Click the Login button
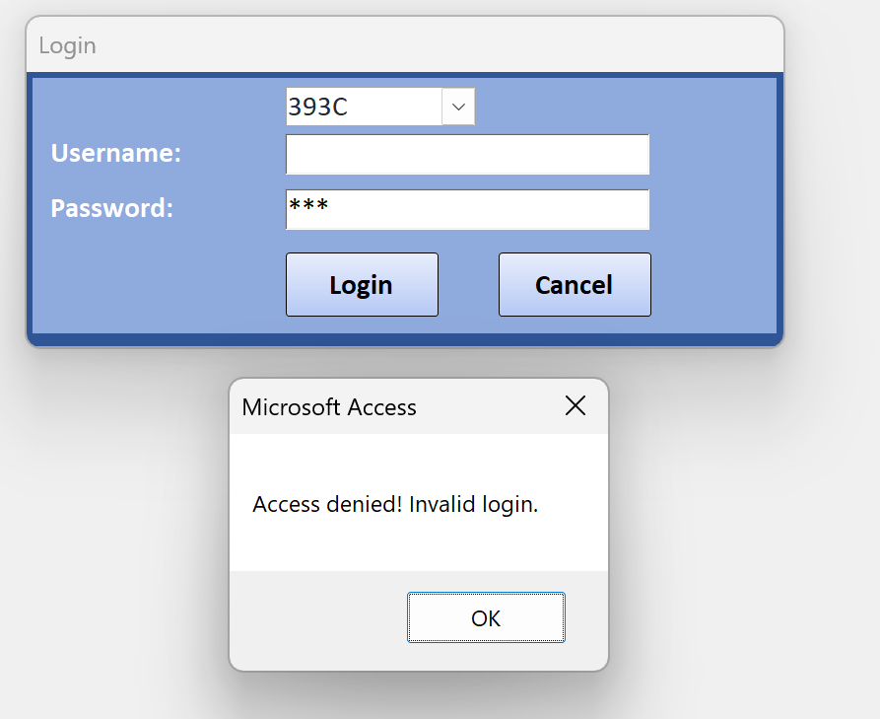 coord(362,284)
